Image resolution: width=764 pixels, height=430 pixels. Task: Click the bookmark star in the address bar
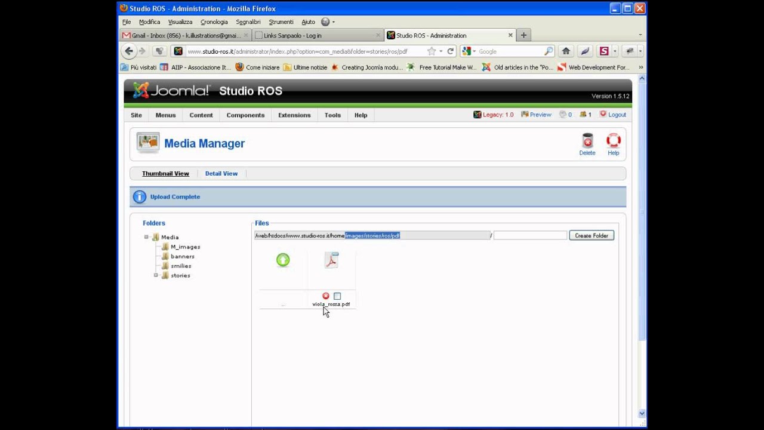(432, 51)
